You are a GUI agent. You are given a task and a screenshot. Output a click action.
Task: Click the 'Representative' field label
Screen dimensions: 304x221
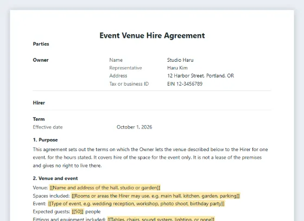tap(125, 68)
